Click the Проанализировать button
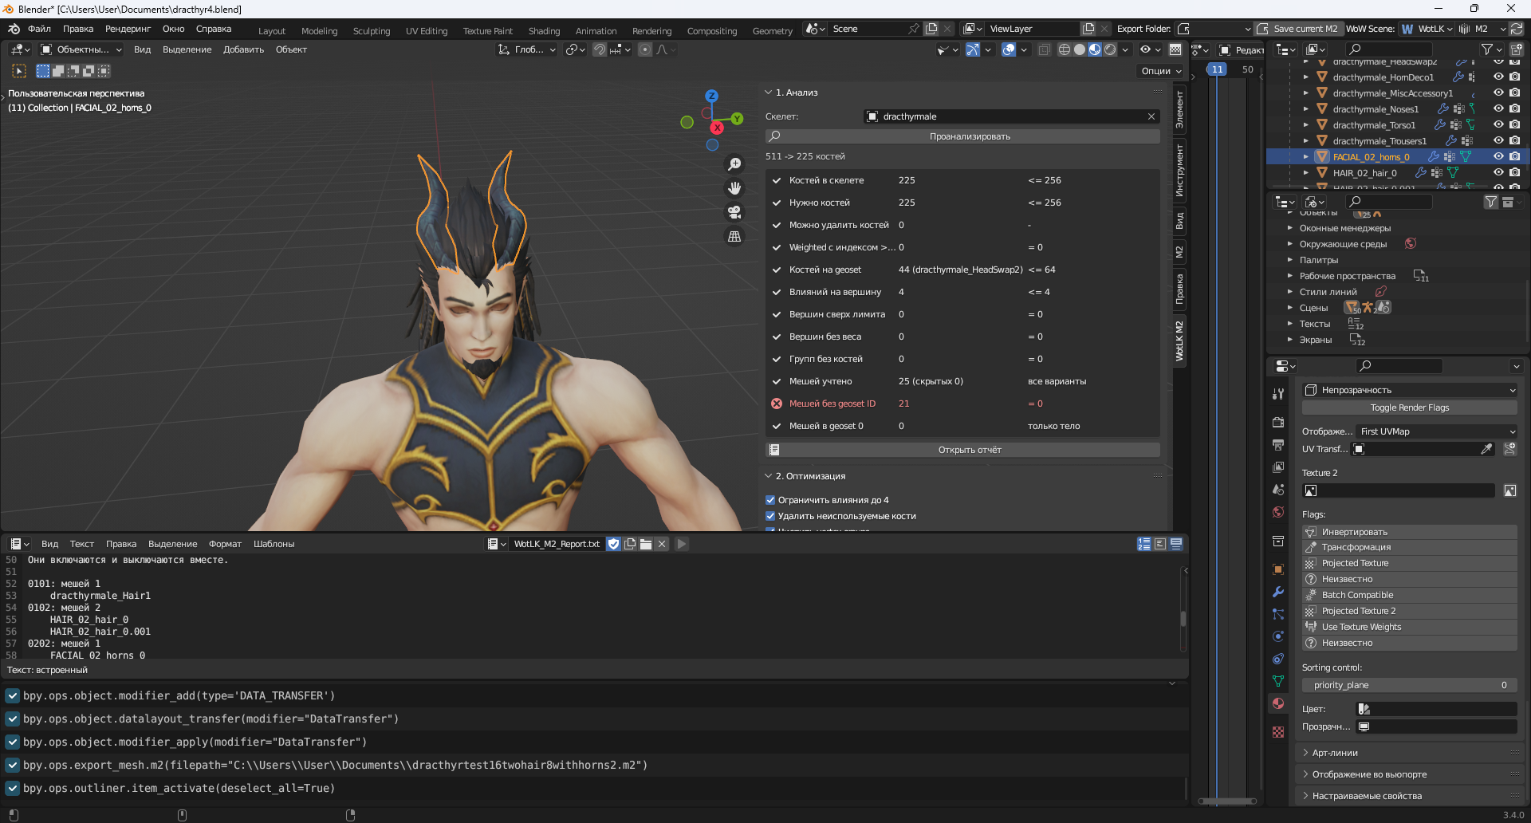Image resolution: width=1531 pixels, height=823 pixels. [x=962, y=136]
